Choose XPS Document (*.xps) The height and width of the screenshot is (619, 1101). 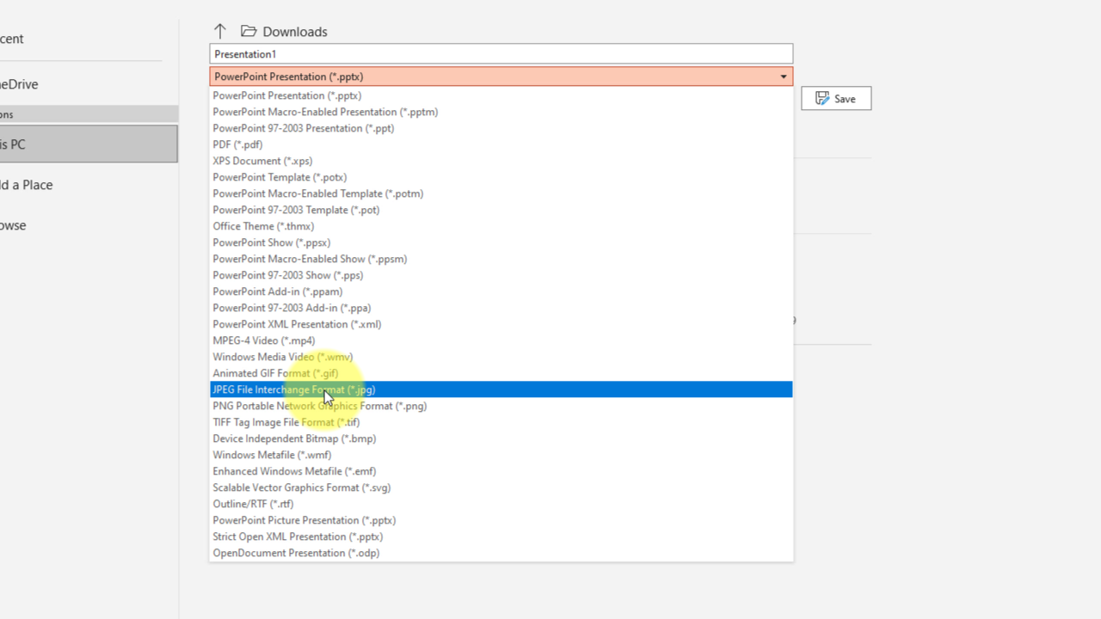501,161
